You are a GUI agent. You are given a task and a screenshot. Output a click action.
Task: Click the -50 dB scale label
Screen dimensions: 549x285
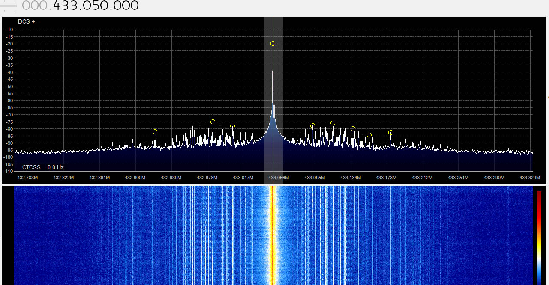click(9, 86)
